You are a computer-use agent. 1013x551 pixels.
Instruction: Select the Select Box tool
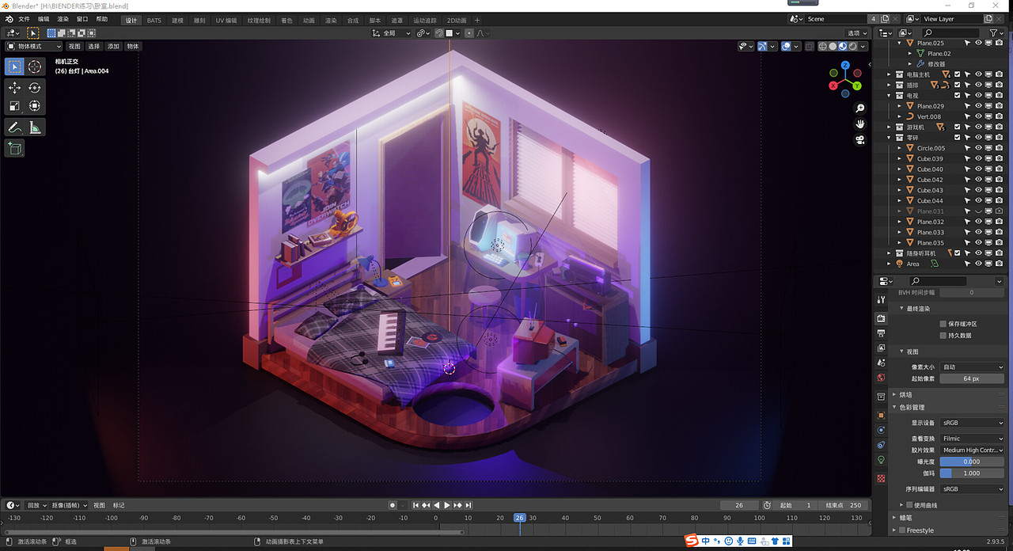point(14,66)
